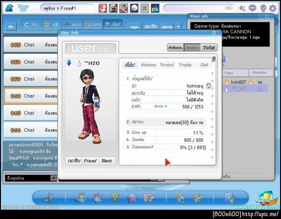Open the gift box icon in bottom bar

pyautogui.click(x=98, y=198)
